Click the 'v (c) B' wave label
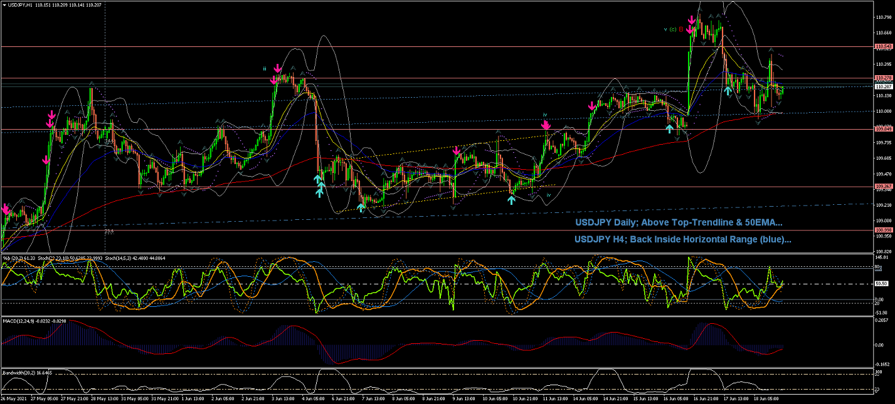Viewport: 895px width, 404px height. (x=675, y=29)
